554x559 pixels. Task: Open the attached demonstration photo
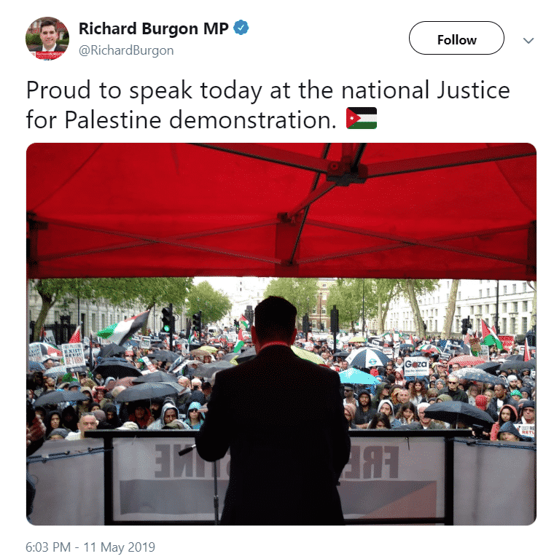[281, 334]
